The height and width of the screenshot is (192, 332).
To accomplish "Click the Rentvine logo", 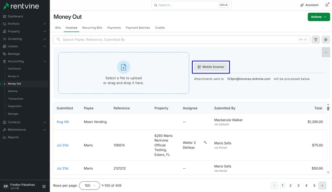I will pos(21,6).
